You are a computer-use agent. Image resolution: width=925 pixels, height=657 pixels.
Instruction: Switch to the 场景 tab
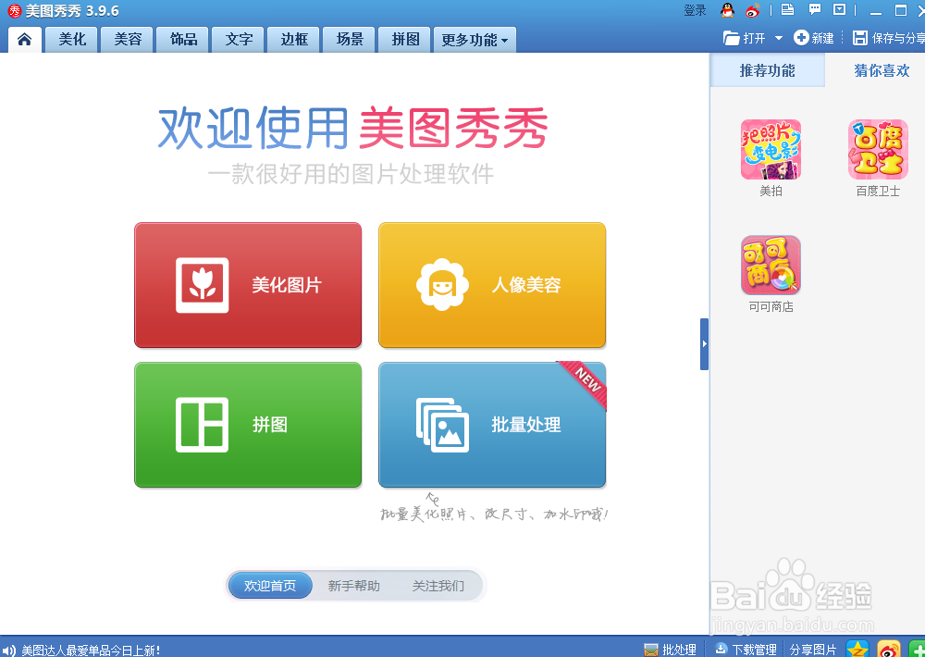(x=350, y=40)
